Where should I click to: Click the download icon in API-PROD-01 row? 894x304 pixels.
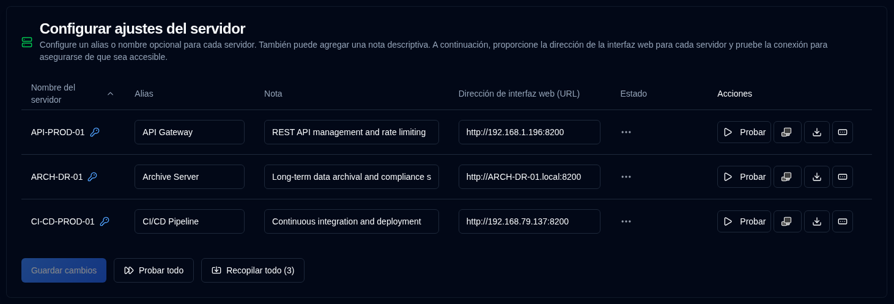[x=817, y=132]
